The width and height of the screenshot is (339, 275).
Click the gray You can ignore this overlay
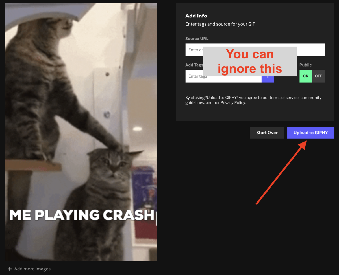click(250, 61)
